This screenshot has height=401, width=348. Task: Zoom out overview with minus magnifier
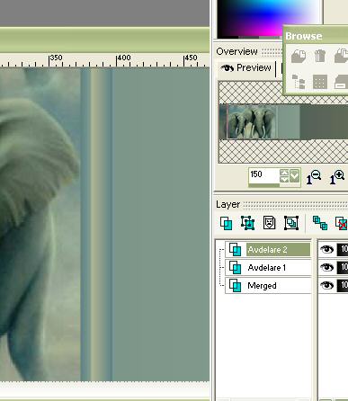[x=314, y=177]
